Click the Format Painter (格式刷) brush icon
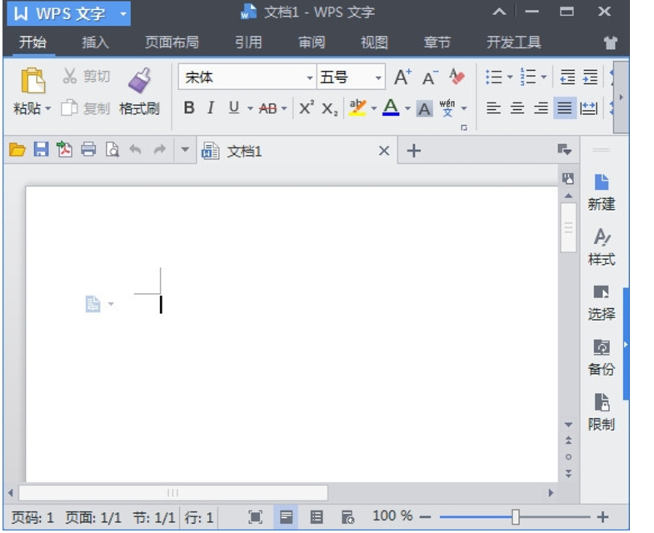Viewport: 654px width, 533px height. coord(139,81)
